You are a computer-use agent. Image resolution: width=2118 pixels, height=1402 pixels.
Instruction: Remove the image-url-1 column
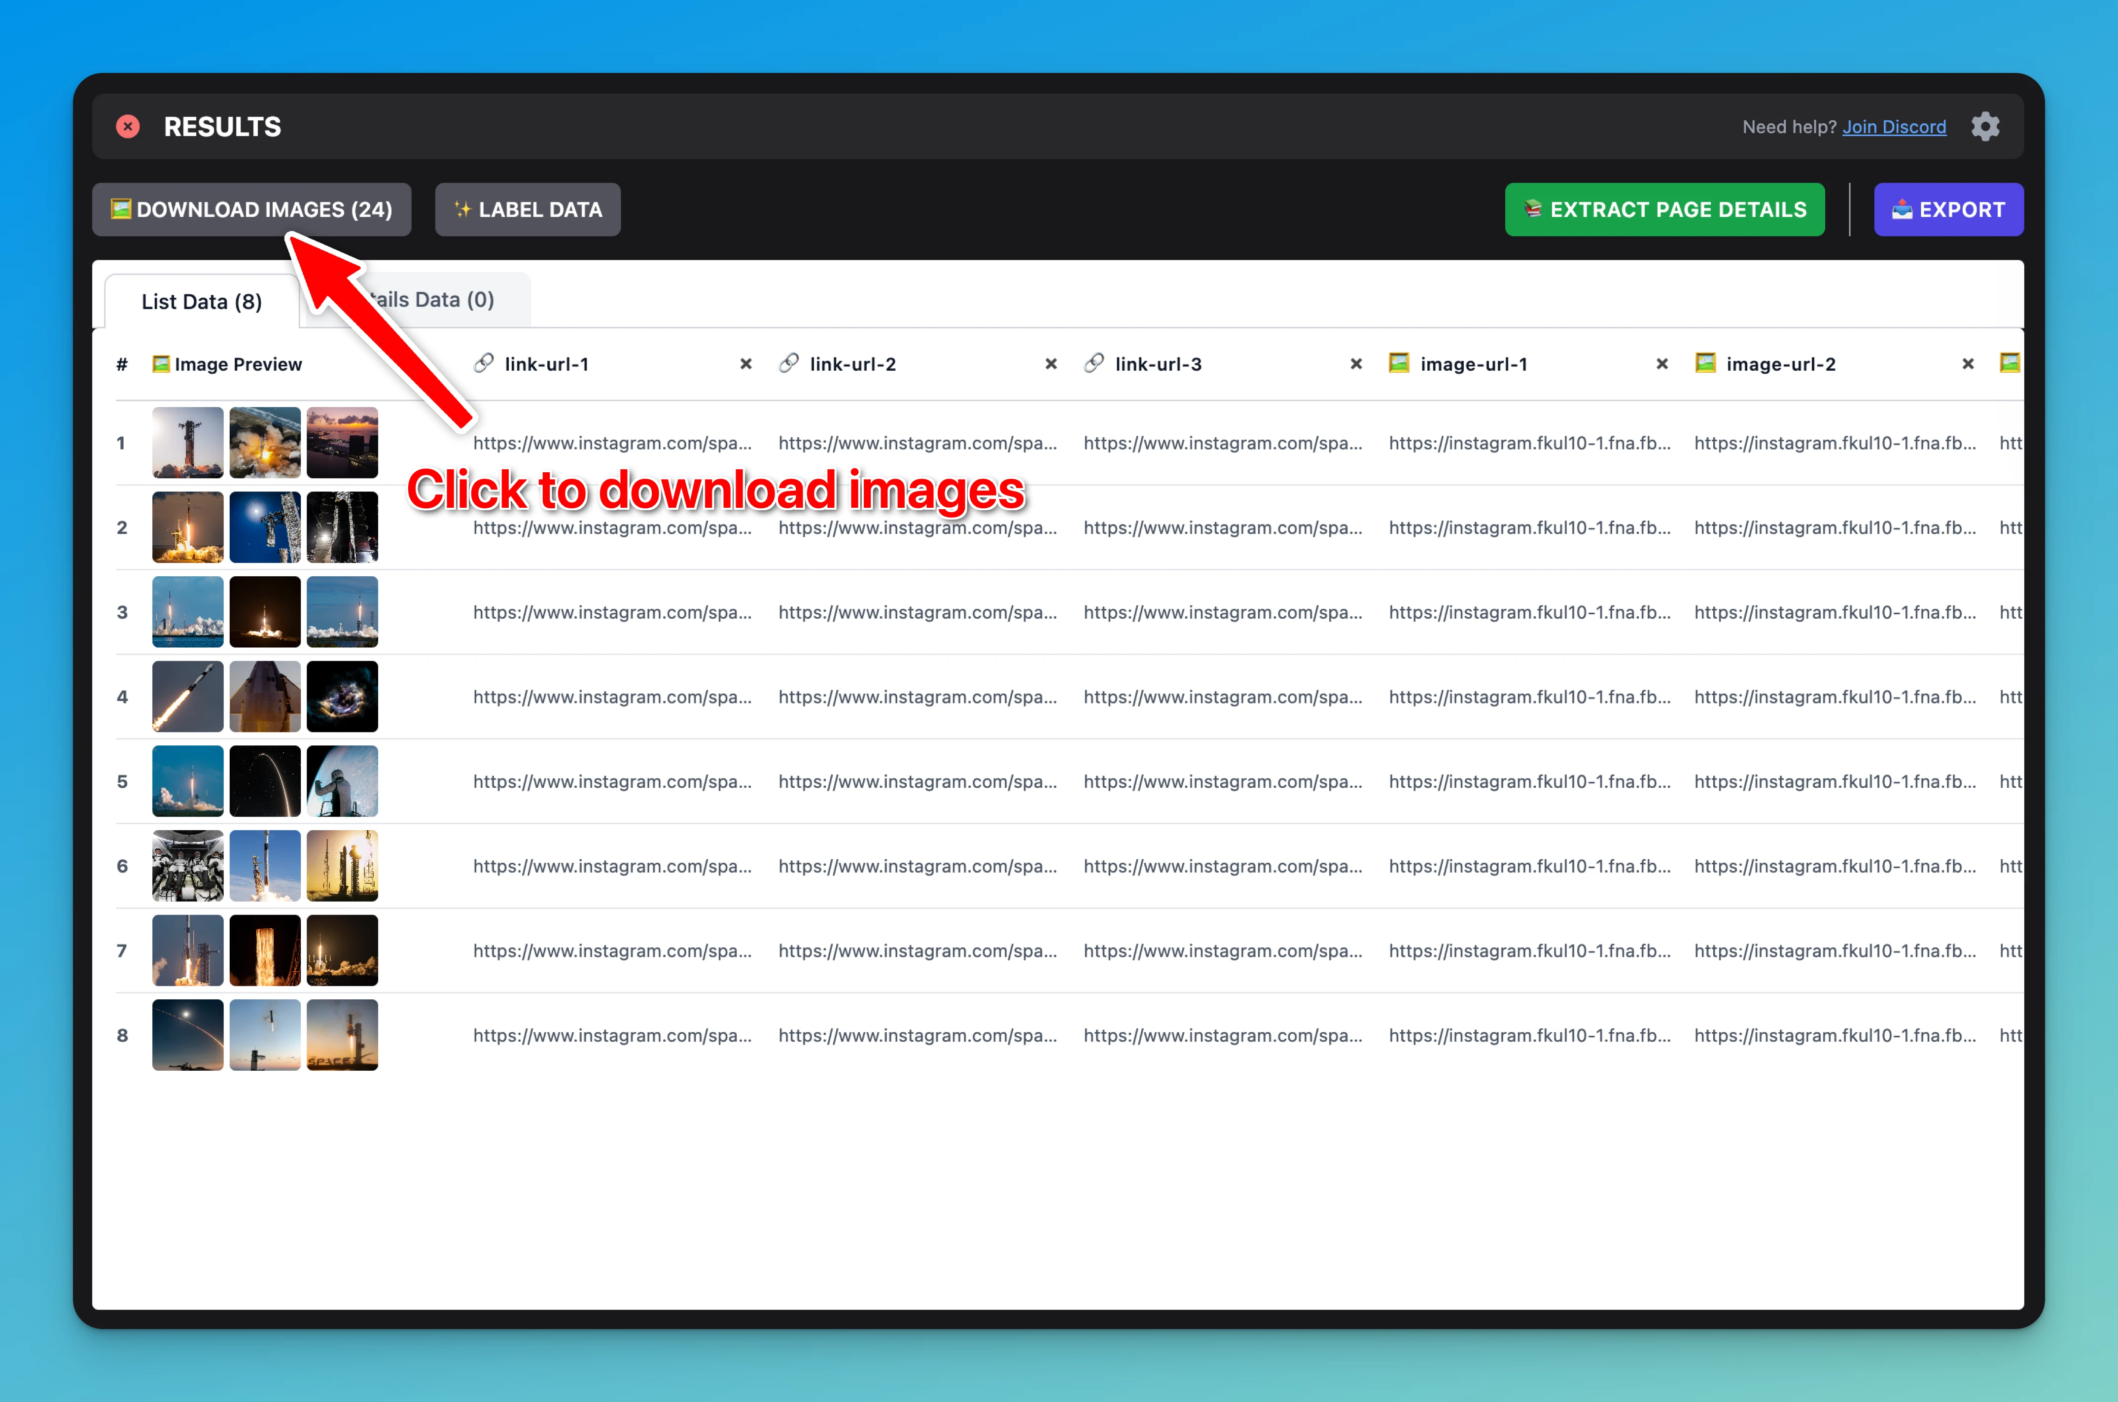coord(1661,364)
